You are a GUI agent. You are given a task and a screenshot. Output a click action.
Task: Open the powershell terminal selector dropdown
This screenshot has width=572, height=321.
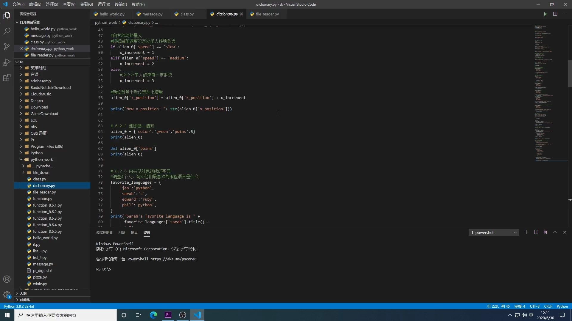pos(494,232)
